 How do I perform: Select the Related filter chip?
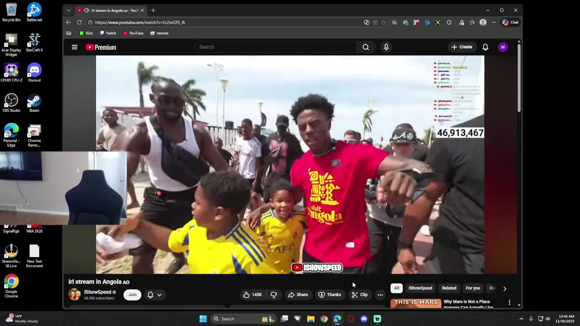click(x=449, y=288)
